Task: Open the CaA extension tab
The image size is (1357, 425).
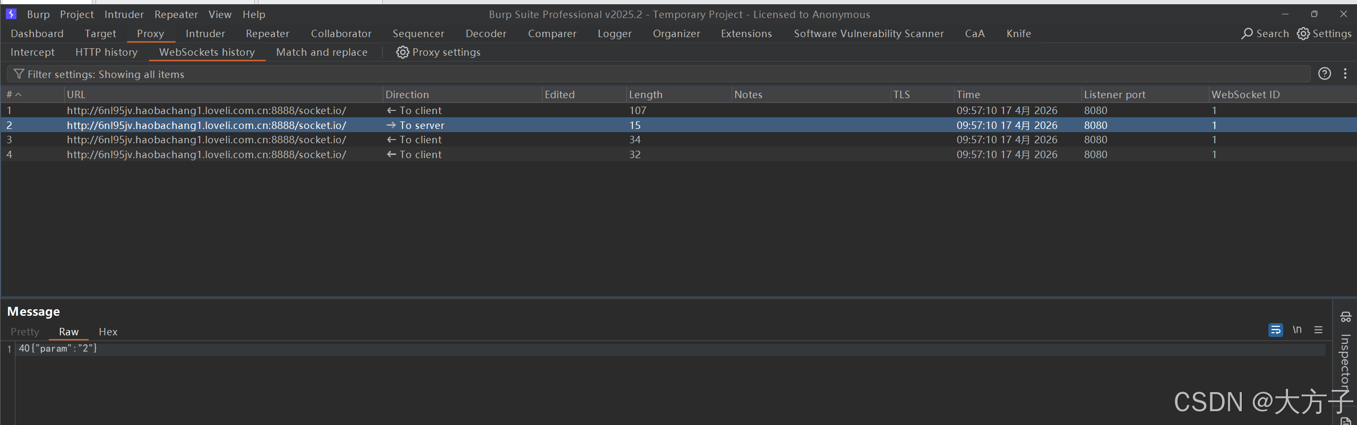Action: [975, 33]
